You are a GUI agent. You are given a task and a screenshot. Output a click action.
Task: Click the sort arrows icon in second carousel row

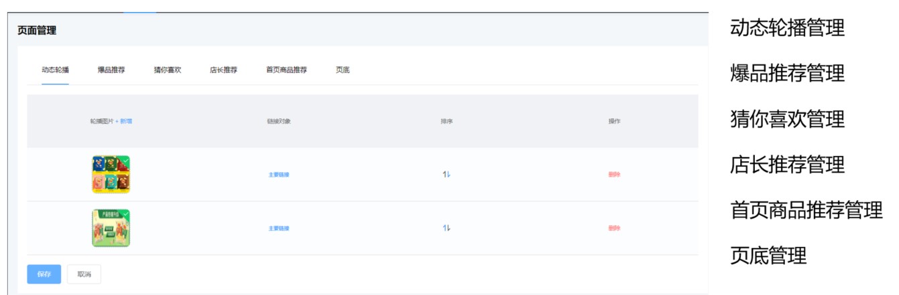pyautogui.click(x=446, y=228)
